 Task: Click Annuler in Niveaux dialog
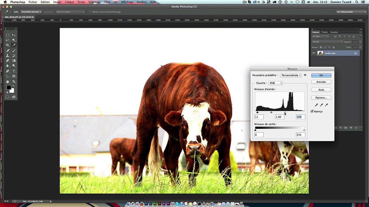(321, 82)
